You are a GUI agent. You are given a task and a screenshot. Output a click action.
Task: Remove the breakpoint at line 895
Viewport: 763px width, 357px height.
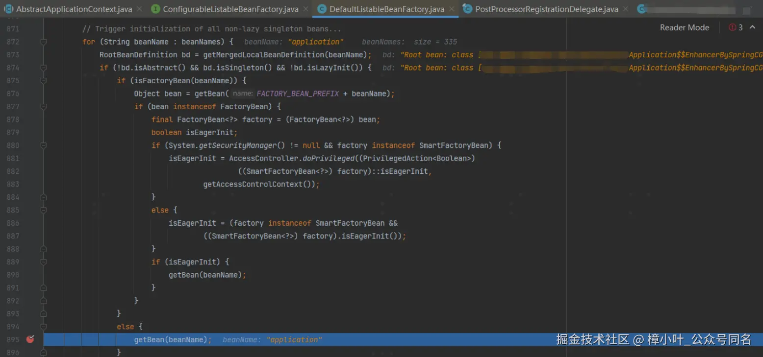30,339
